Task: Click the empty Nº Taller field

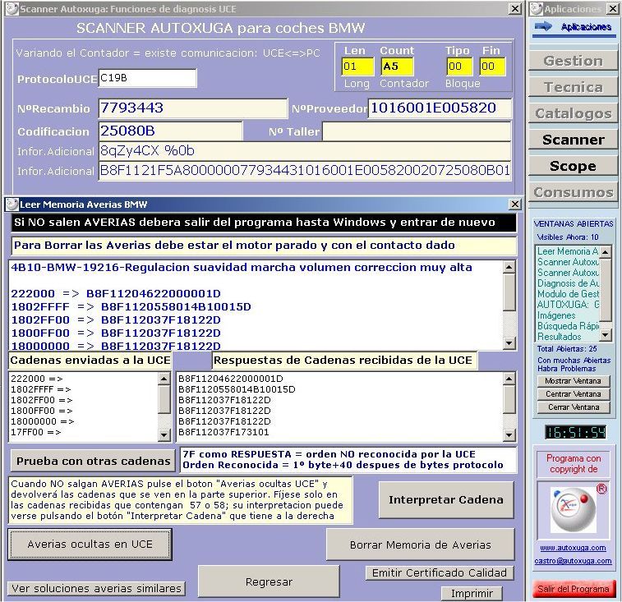Action: 417,131
